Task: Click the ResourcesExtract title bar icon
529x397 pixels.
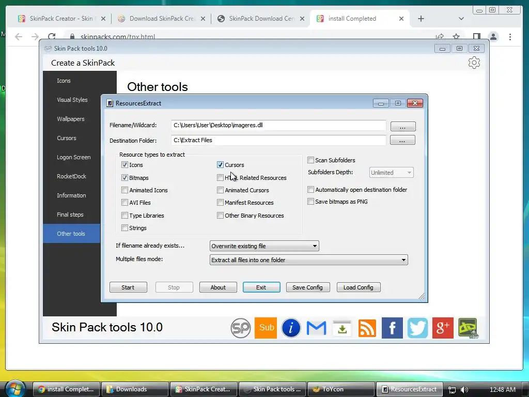Action: coord(110,103)
